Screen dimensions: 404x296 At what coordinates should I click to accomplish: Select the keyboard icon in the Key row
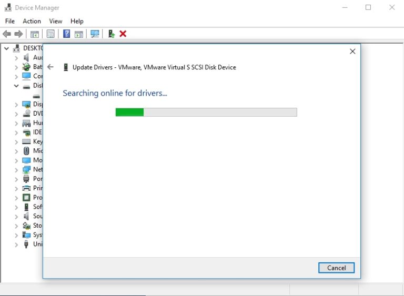tap(26, 141)
